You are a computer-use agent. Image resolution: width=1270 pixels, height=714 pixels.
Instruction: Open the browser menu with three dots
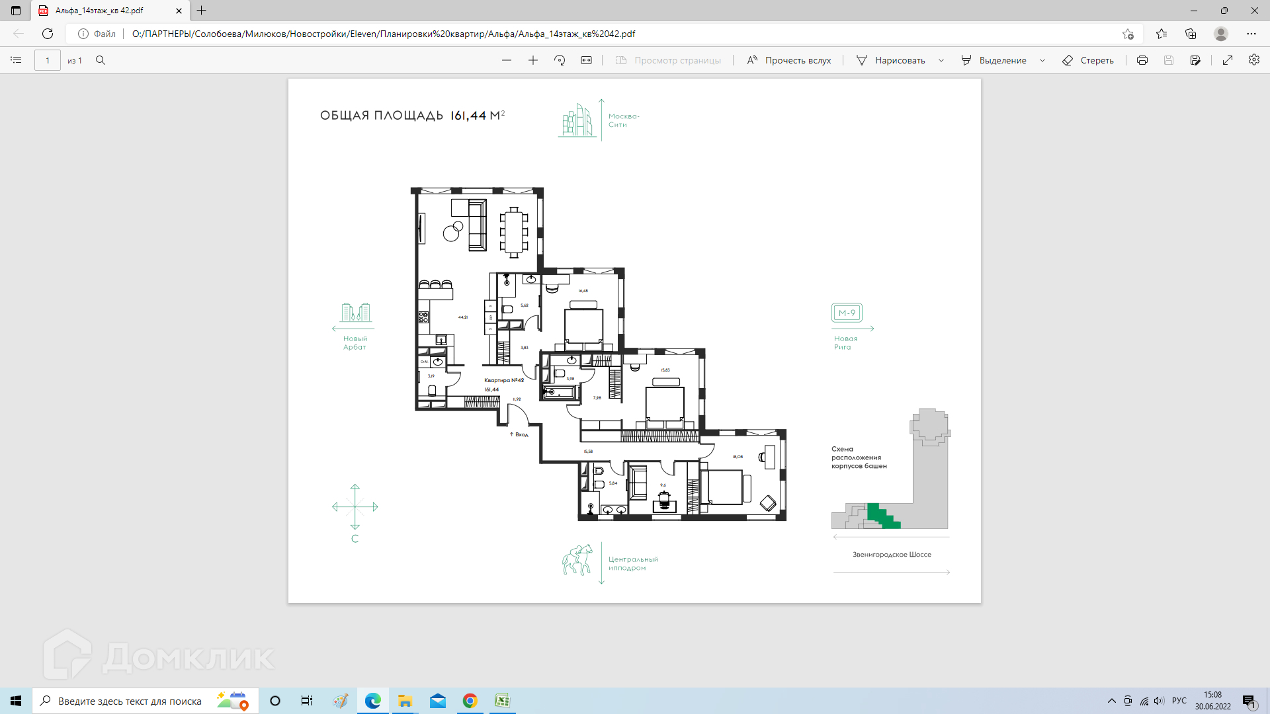click(1251, 34)
